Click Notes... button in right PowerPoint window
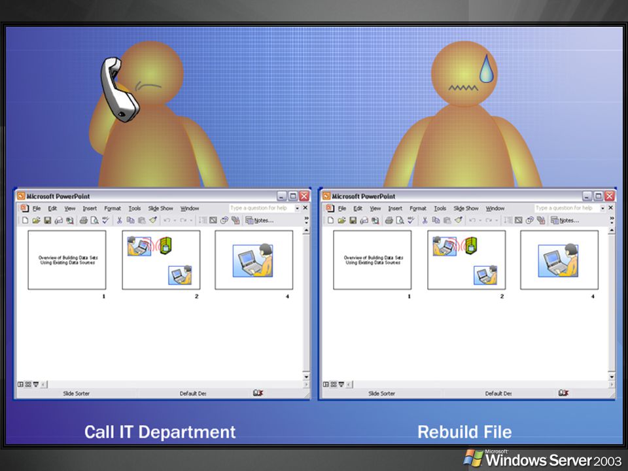 click(565, 220)
